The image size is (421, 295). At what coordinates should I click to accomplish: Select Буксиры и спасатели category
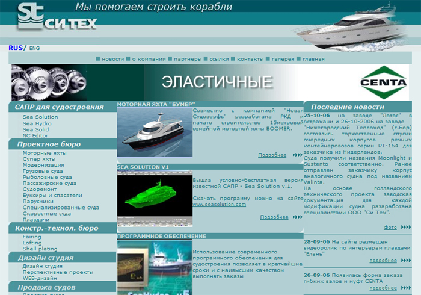point(52,196)
